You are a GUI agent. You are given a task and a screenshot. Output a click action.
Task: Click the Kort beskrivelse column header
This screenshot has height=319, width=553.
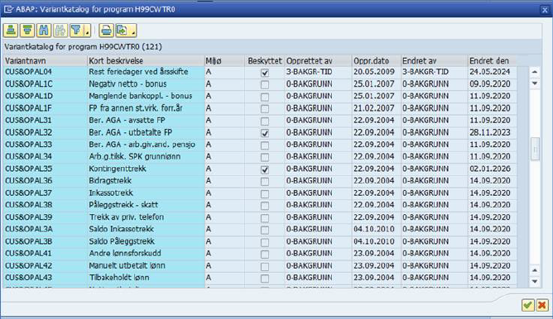click(x=146, y=60)
